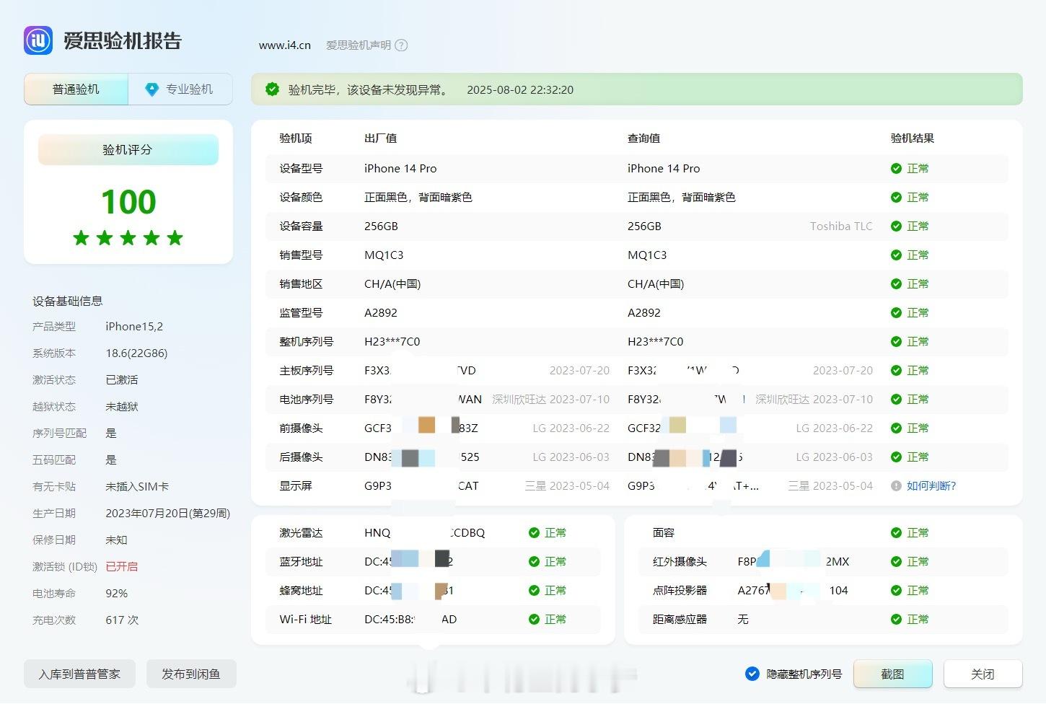Click the 已激活 activation status

tap(122, 380)
